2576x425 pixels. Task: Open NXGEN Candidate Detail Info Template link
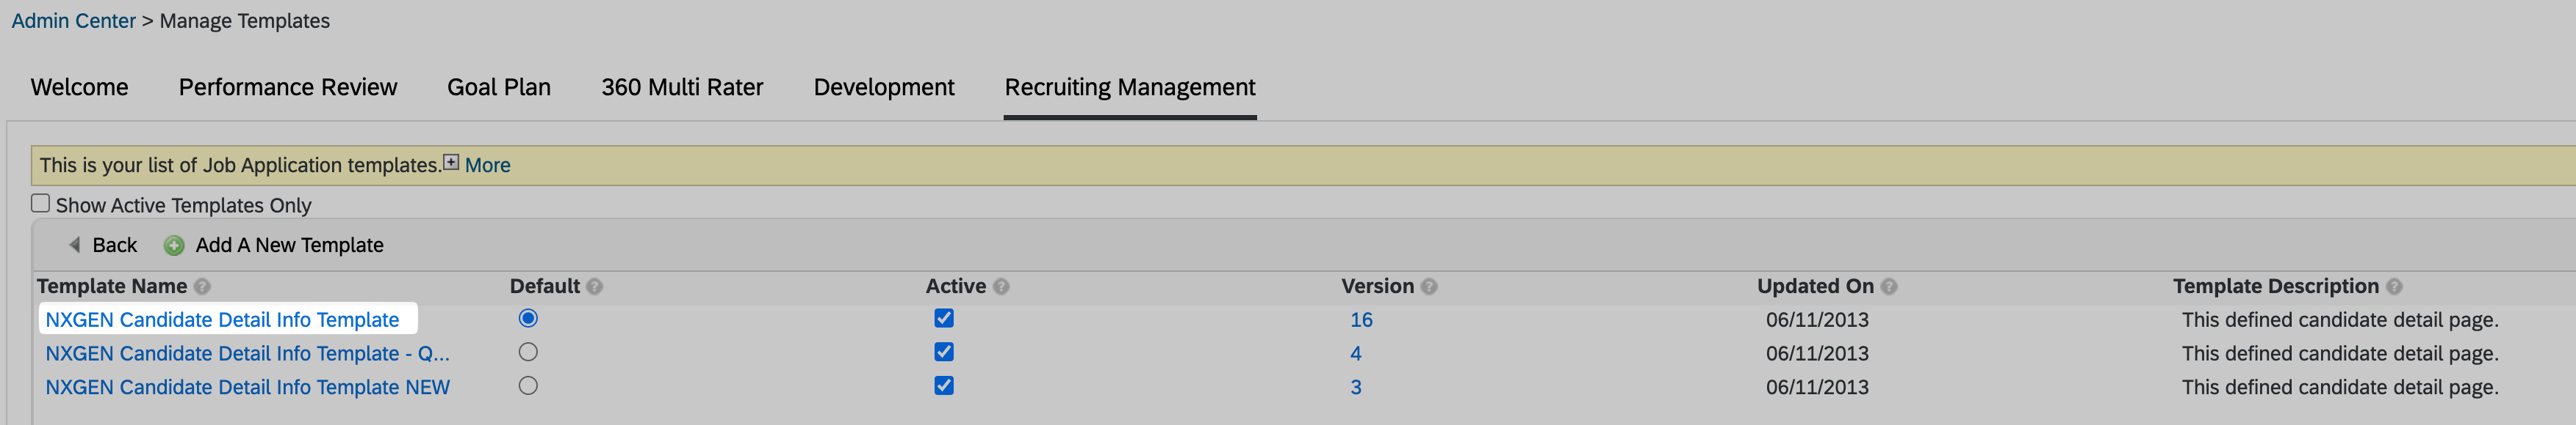point(222,320)
